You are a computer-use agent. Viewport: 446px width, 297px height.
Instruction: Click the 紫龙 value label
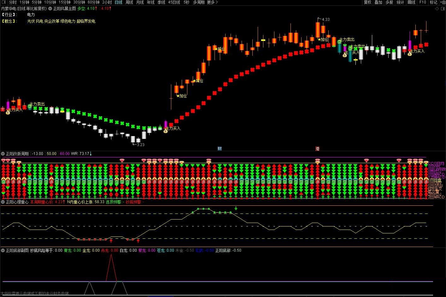click(147, 250)
